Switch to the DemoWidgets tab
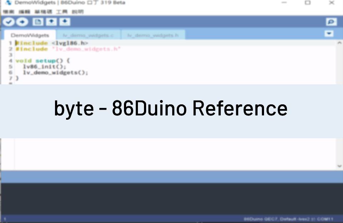The image size is (343, 223). [x=30, y=35]
